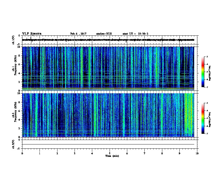Click time axis tick label "9"
Image resolution: width=222 pixels, height=172 pixels.
179,153
